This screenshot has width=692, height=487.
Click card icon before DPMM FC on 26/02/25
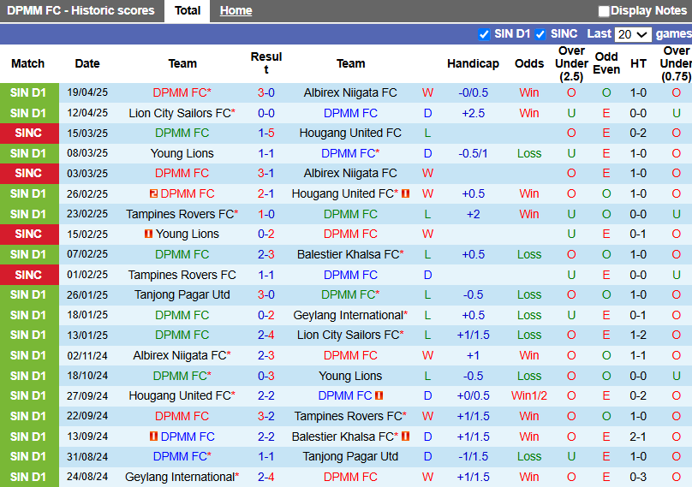[153, 193]
